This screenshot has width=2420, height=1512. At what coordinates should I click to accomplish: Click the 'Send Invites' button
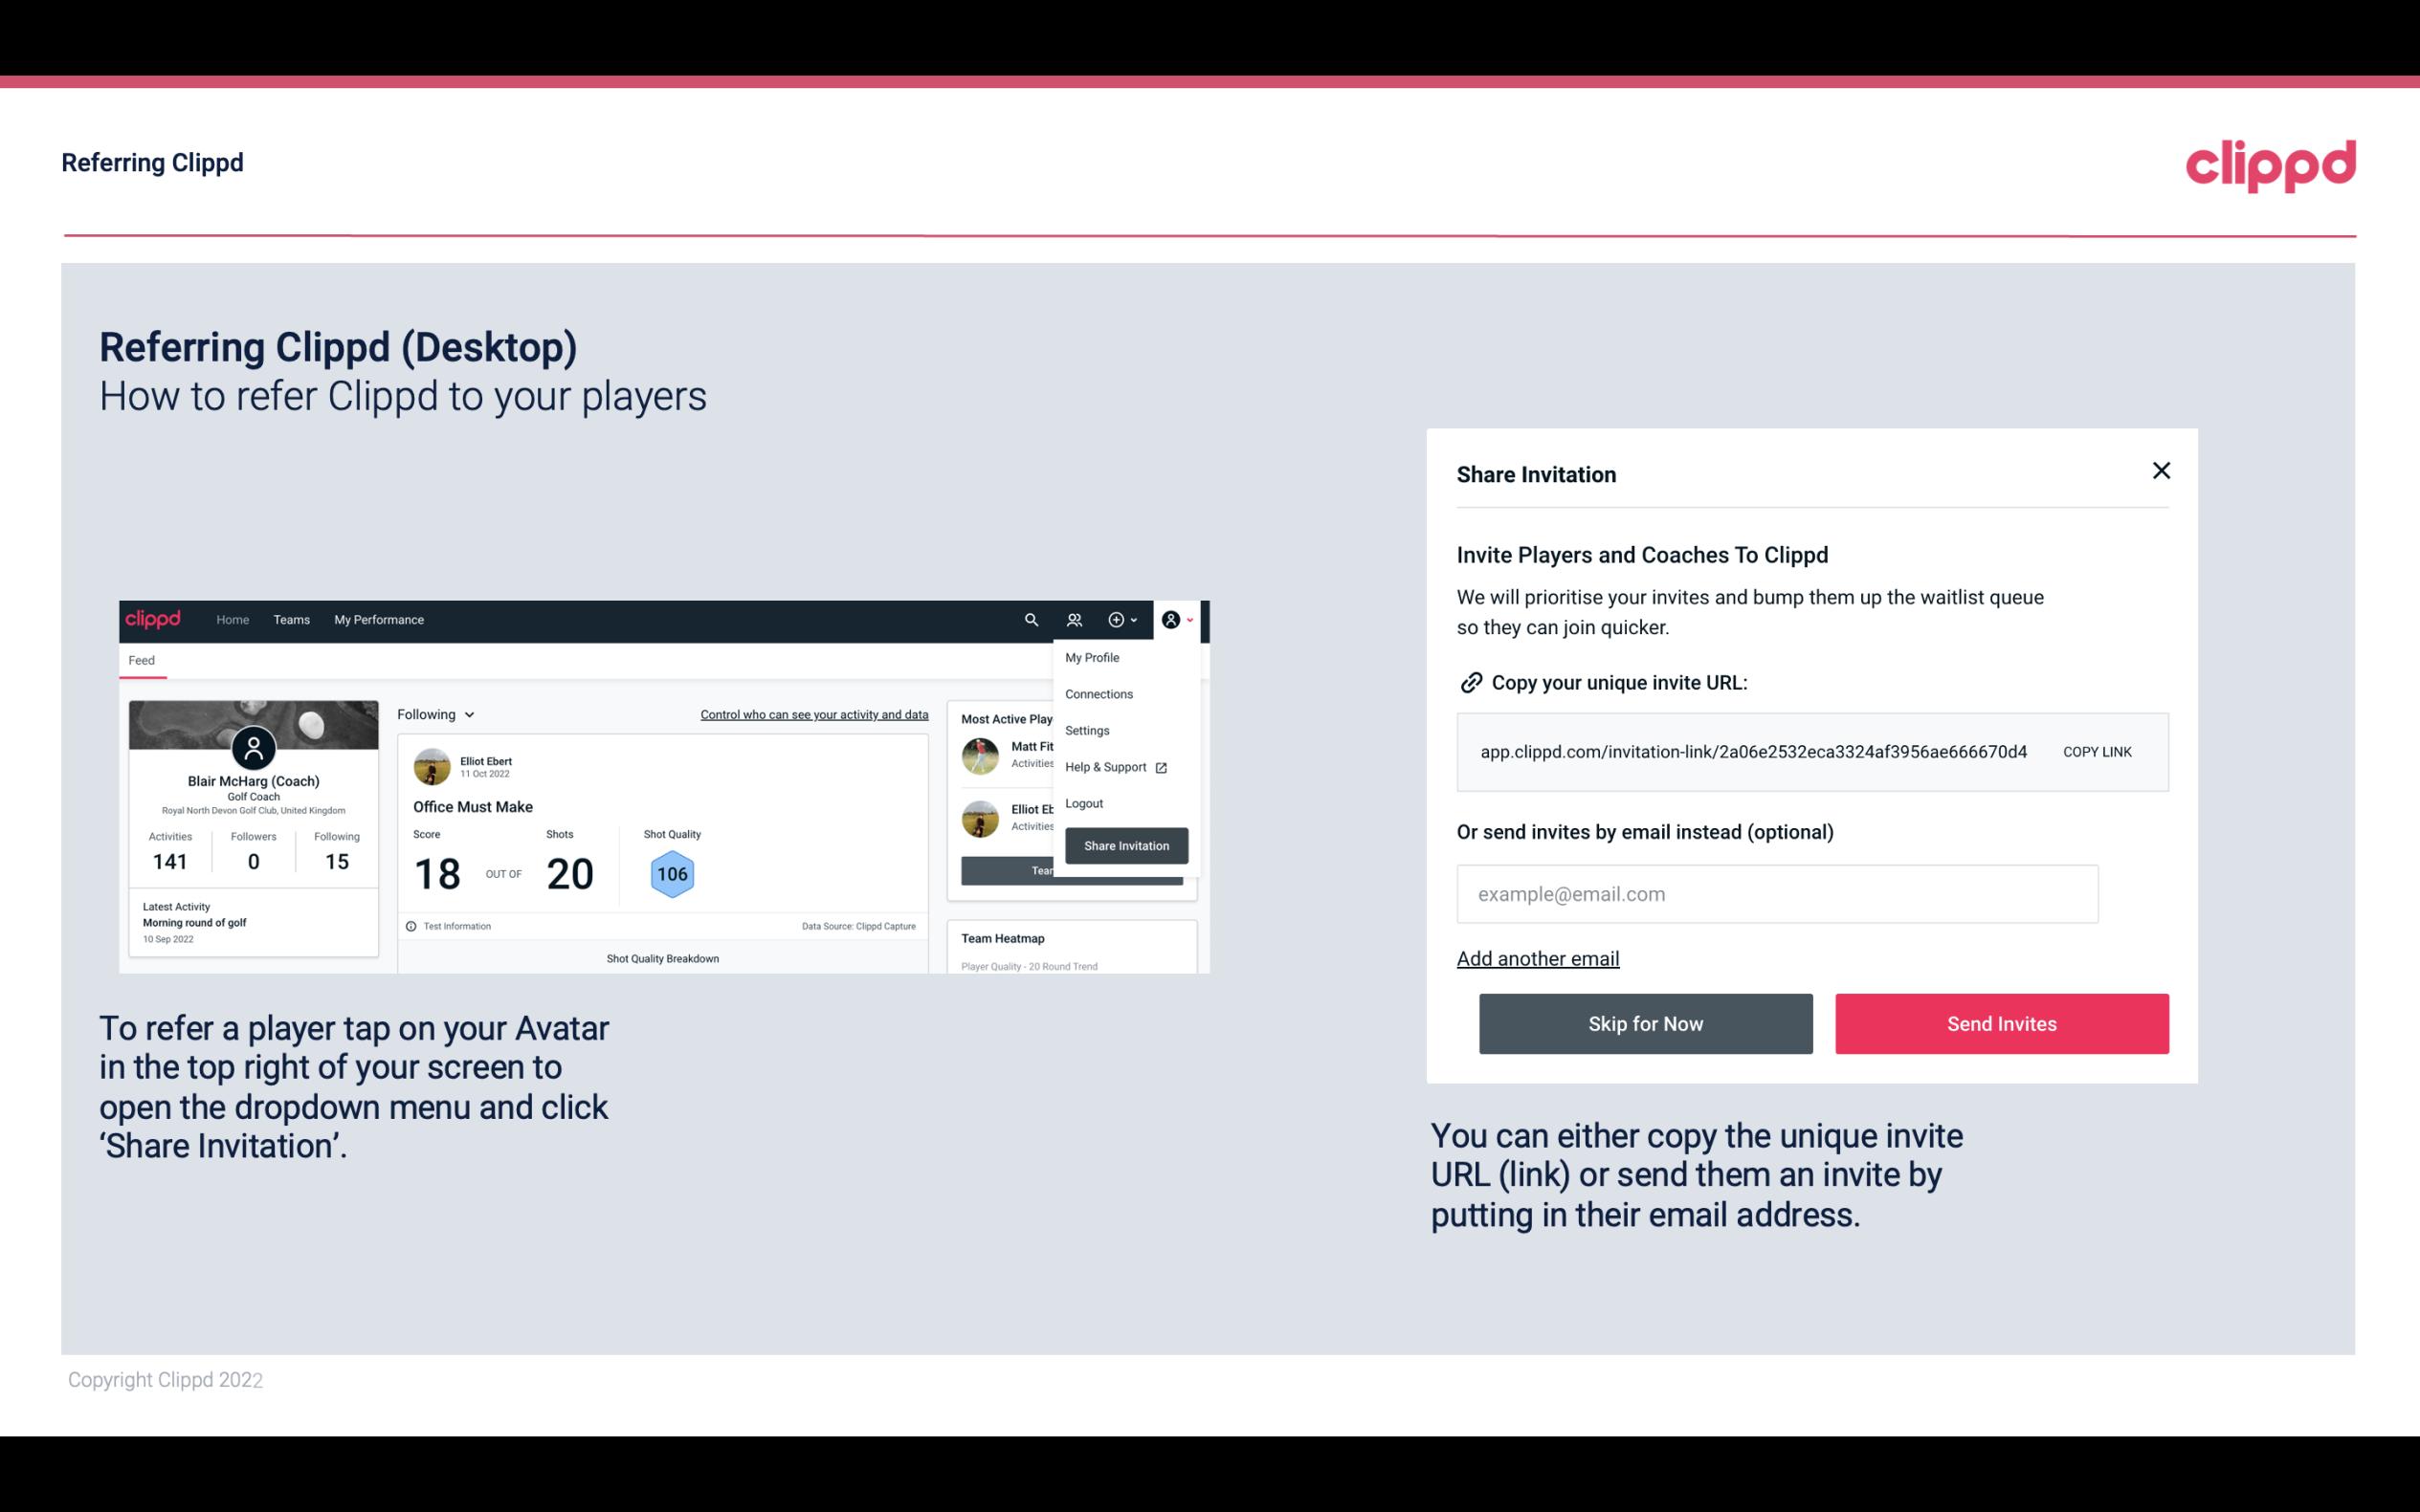2000,1022
